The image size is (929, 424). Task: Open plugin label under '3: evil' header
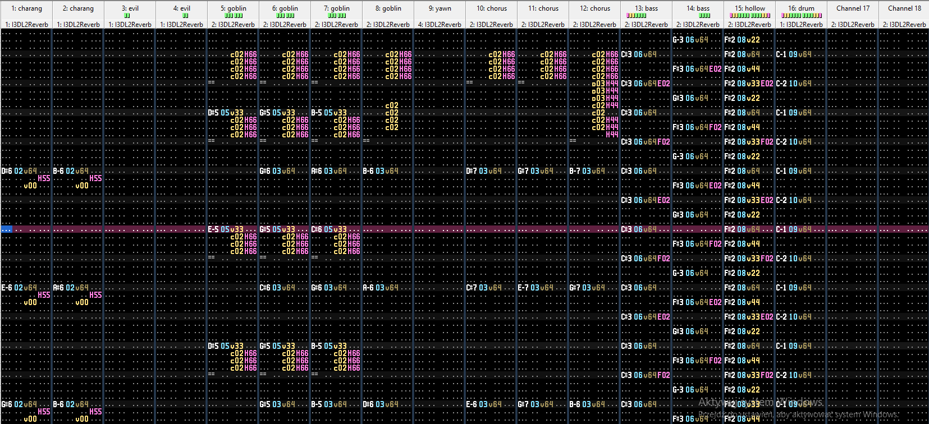130,25
